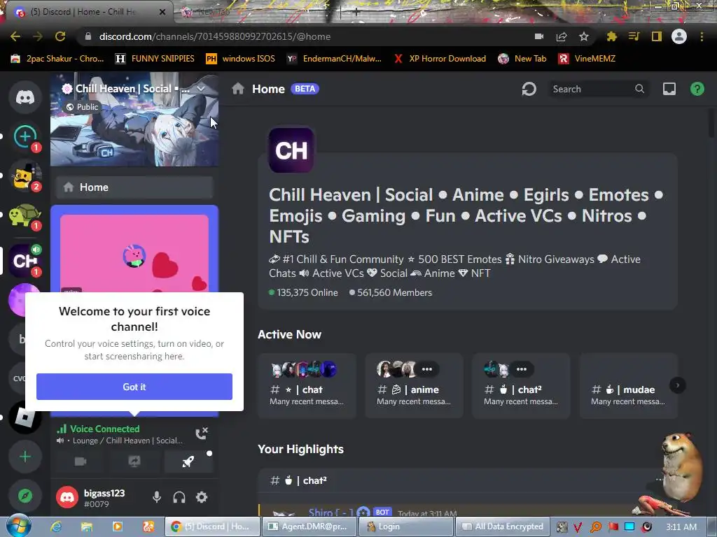This screenshot has width=717, height=537.
Task: Select Home in the channel sidebar
Action: point(134,187)
